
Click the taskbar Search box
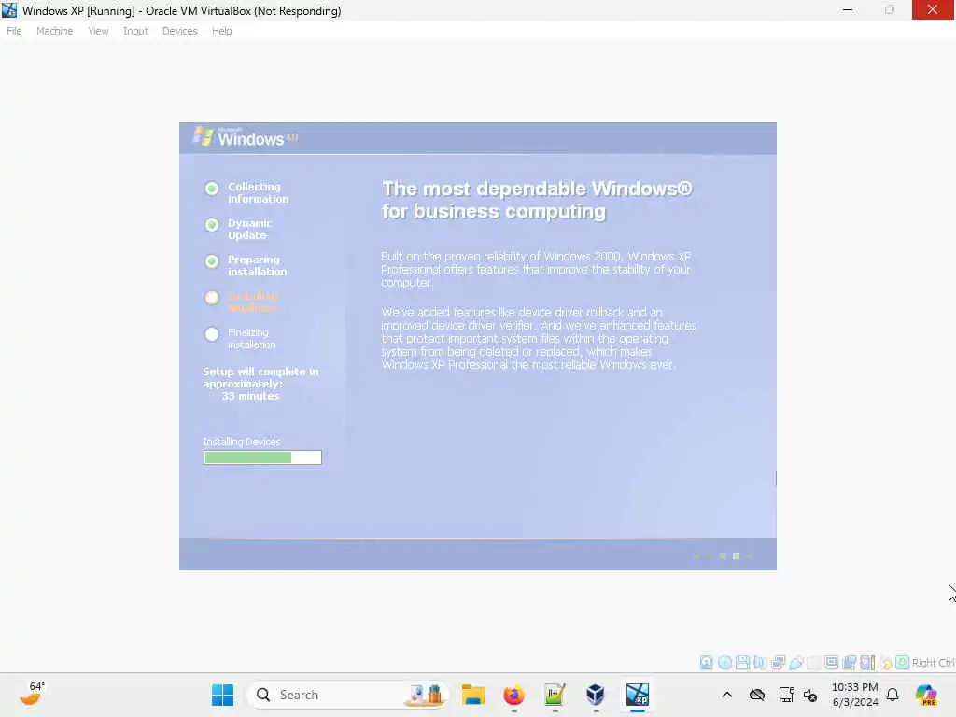click(347, 695)
